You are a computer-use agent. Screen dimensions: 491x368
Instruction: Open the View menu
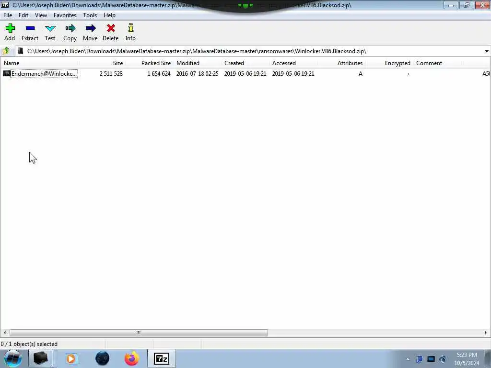point(41,15)
